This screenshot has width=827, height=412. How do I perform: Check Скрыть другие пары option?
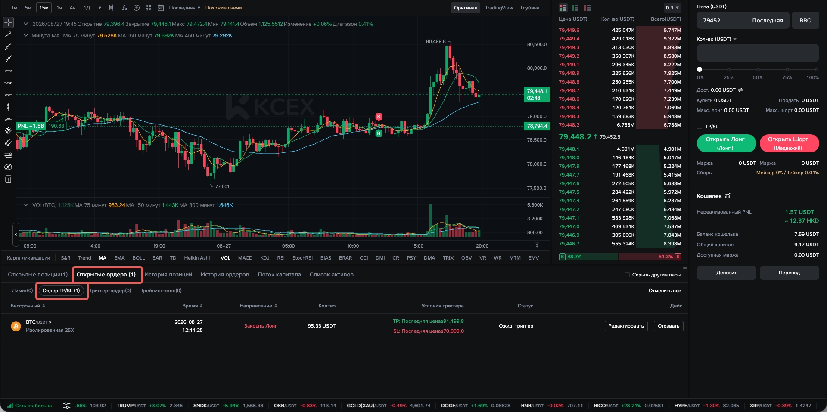pyautogui.click(x=627, y=275)
